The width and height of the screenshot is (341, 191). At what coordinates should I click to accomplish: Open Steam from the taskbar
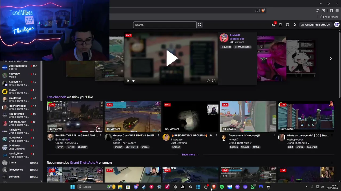pyautogui.click(x=144, y=187)
